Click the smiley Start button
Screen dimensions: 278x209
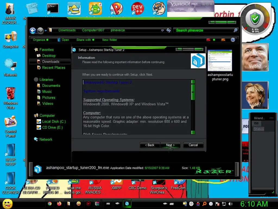7,204
